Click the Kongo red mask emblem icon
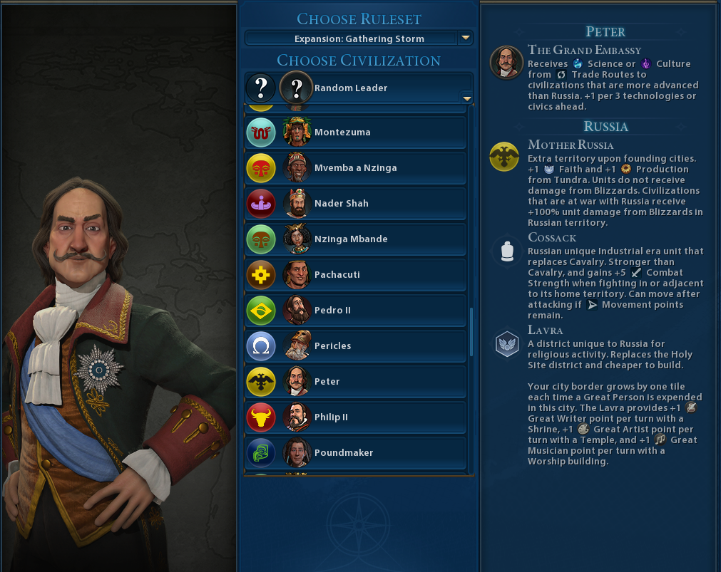Viewport: 721px width, 572px height. [261, 168]
